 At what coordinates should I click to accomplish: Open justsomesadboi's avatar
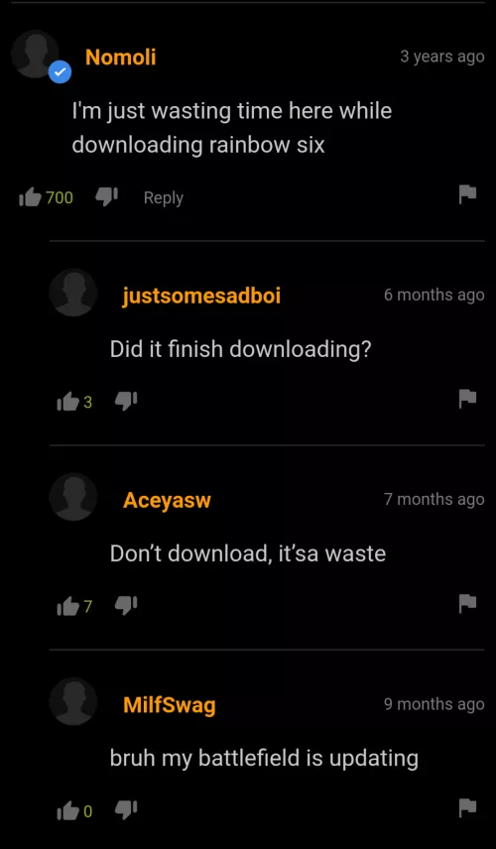click(x=73, y=293)
